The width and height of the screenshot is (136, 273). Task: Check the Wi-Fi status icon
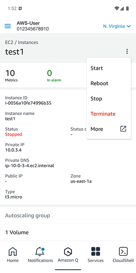pos(117,8)
